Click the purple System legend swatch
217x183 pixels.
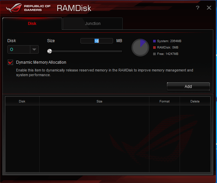[154, 41]
